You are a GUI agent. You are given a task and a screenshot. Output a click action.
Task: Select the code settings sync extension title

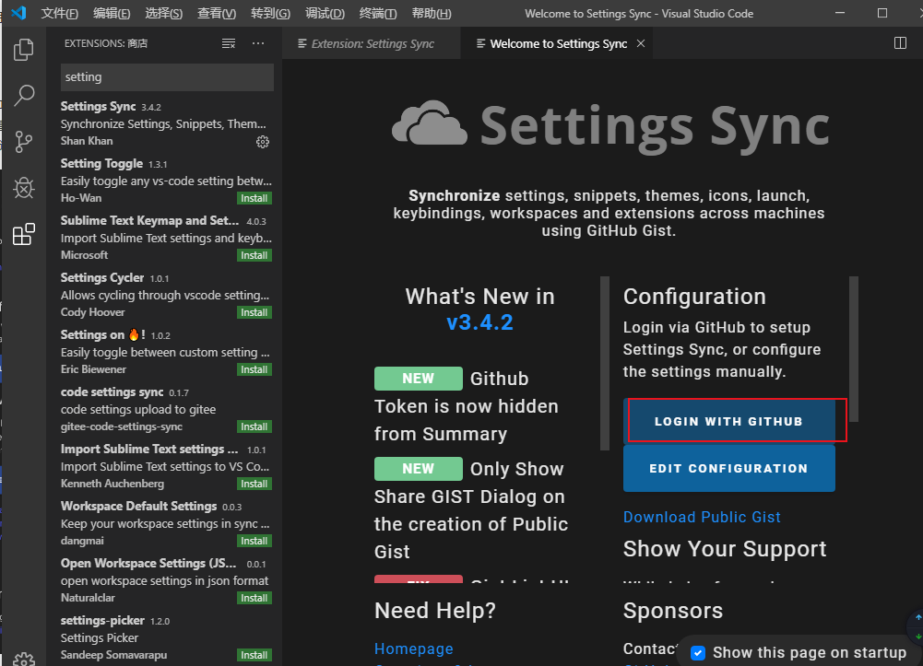pyautogui.click(x=112, y=391)
